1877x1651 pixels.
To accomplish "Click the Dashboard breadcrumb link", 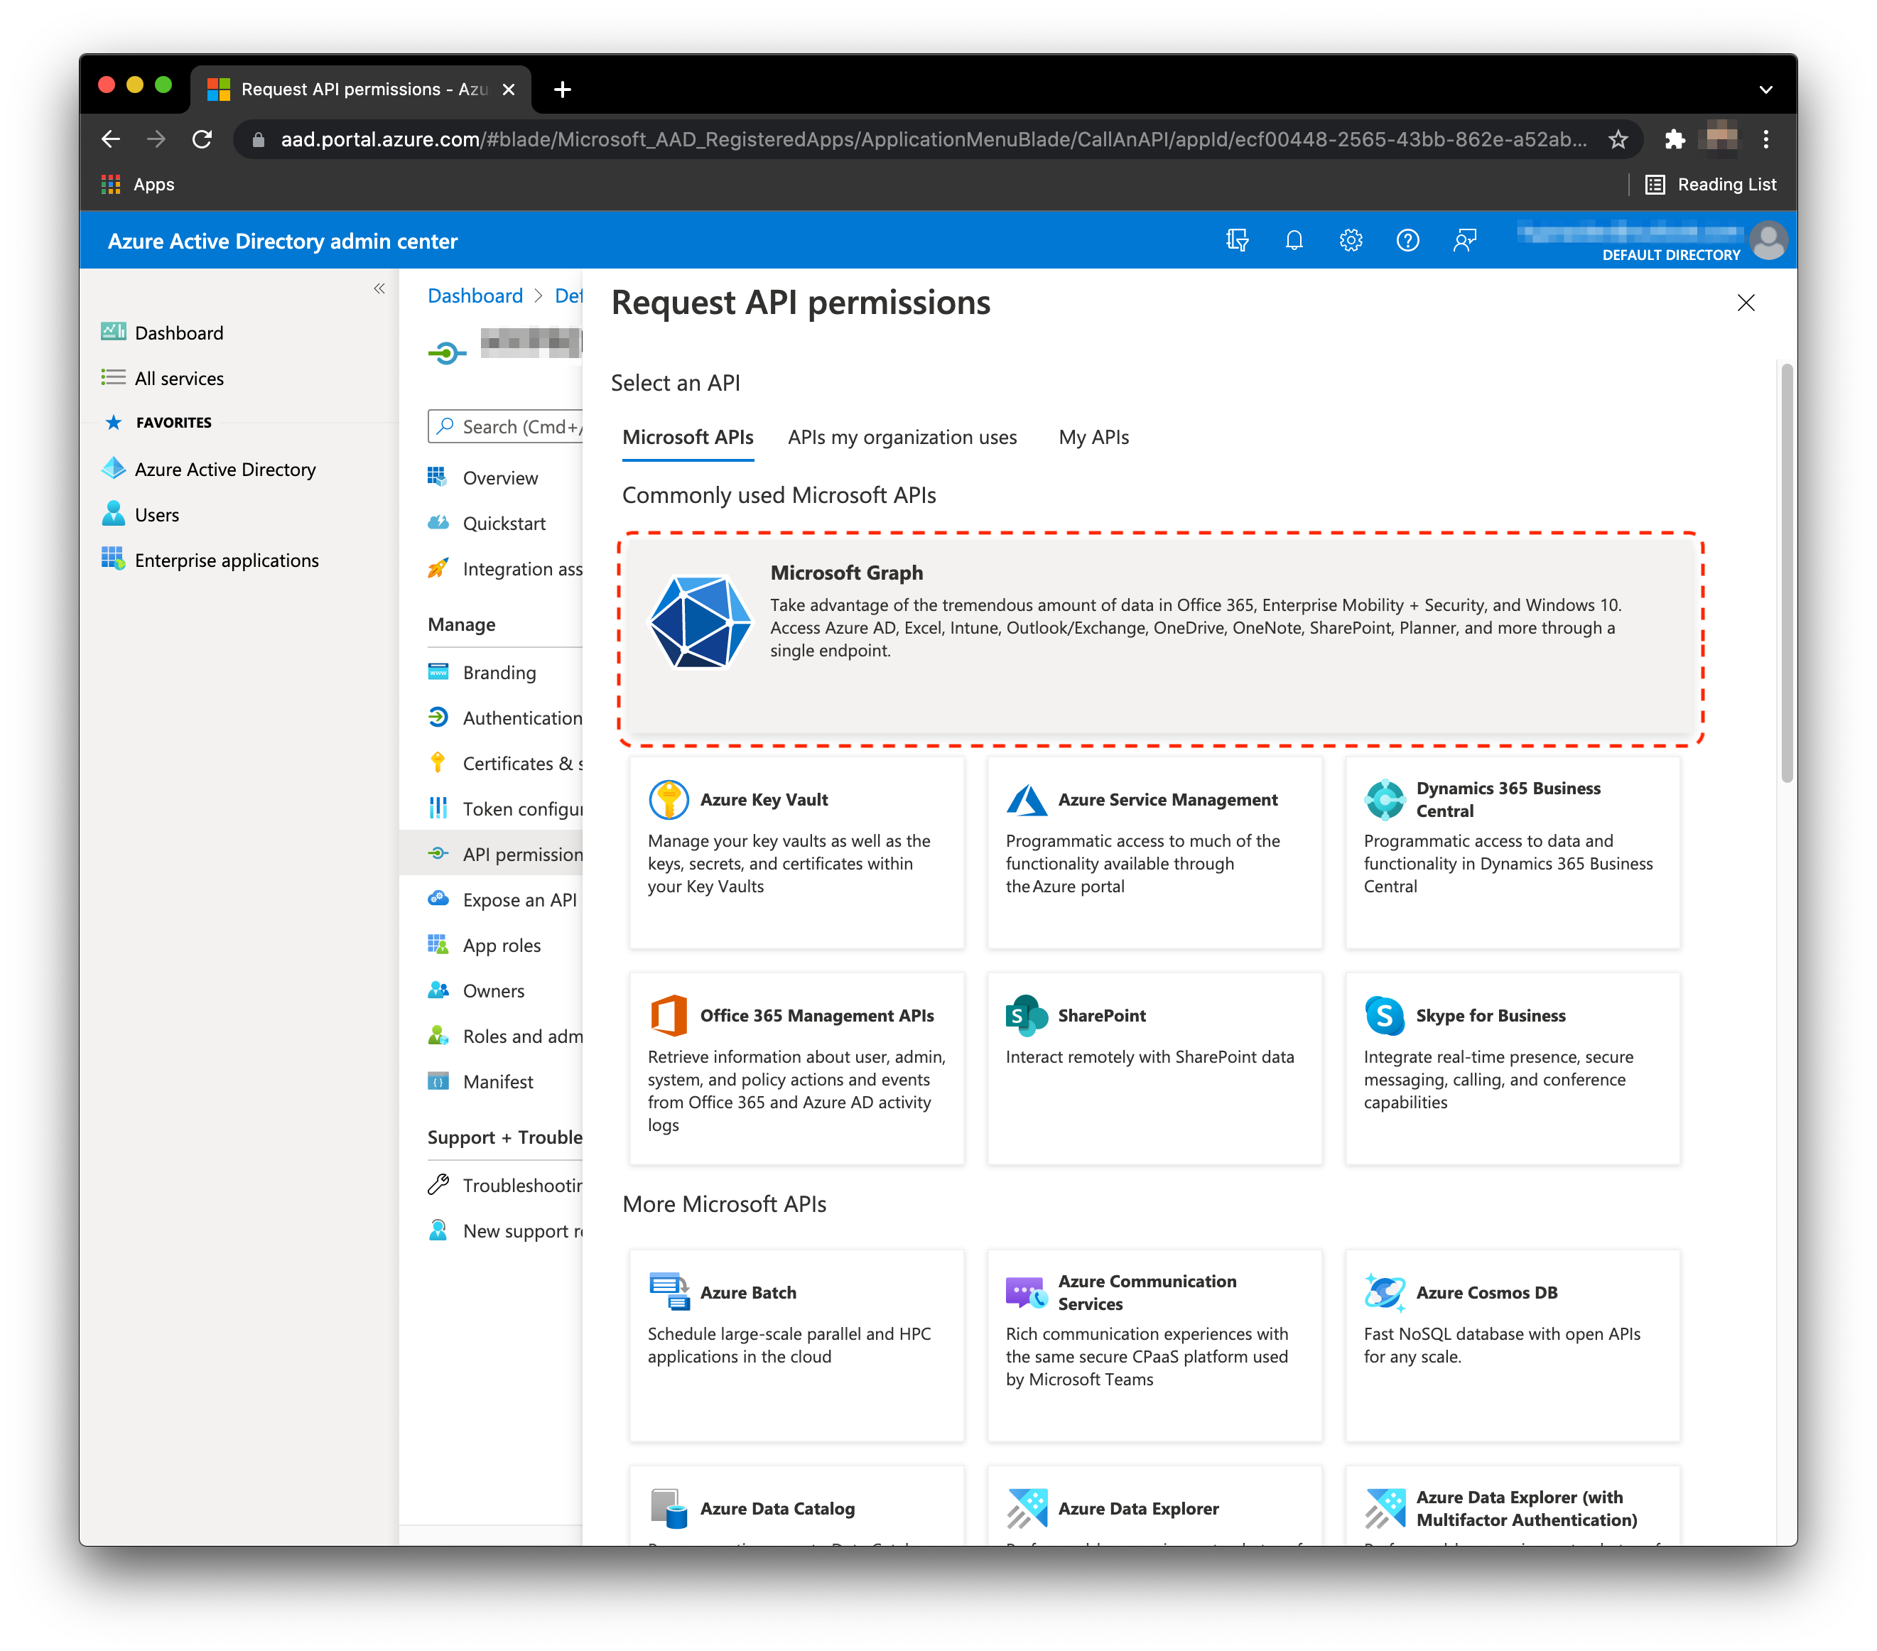I will tap(475, 296).
